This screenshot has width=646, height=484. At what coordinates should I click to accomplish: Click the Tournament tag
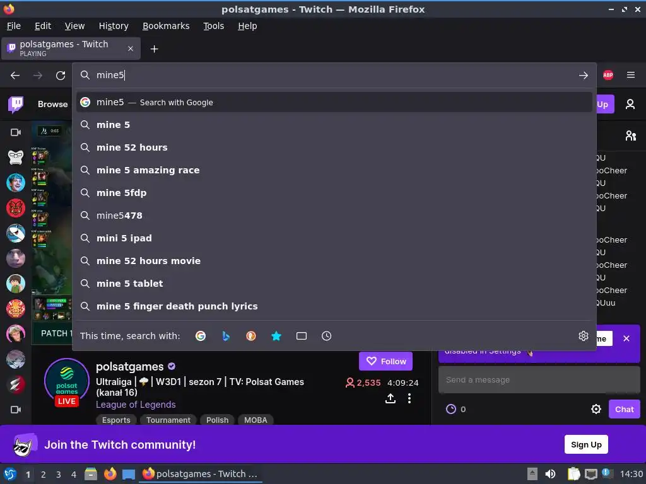(x=168, y=420)
